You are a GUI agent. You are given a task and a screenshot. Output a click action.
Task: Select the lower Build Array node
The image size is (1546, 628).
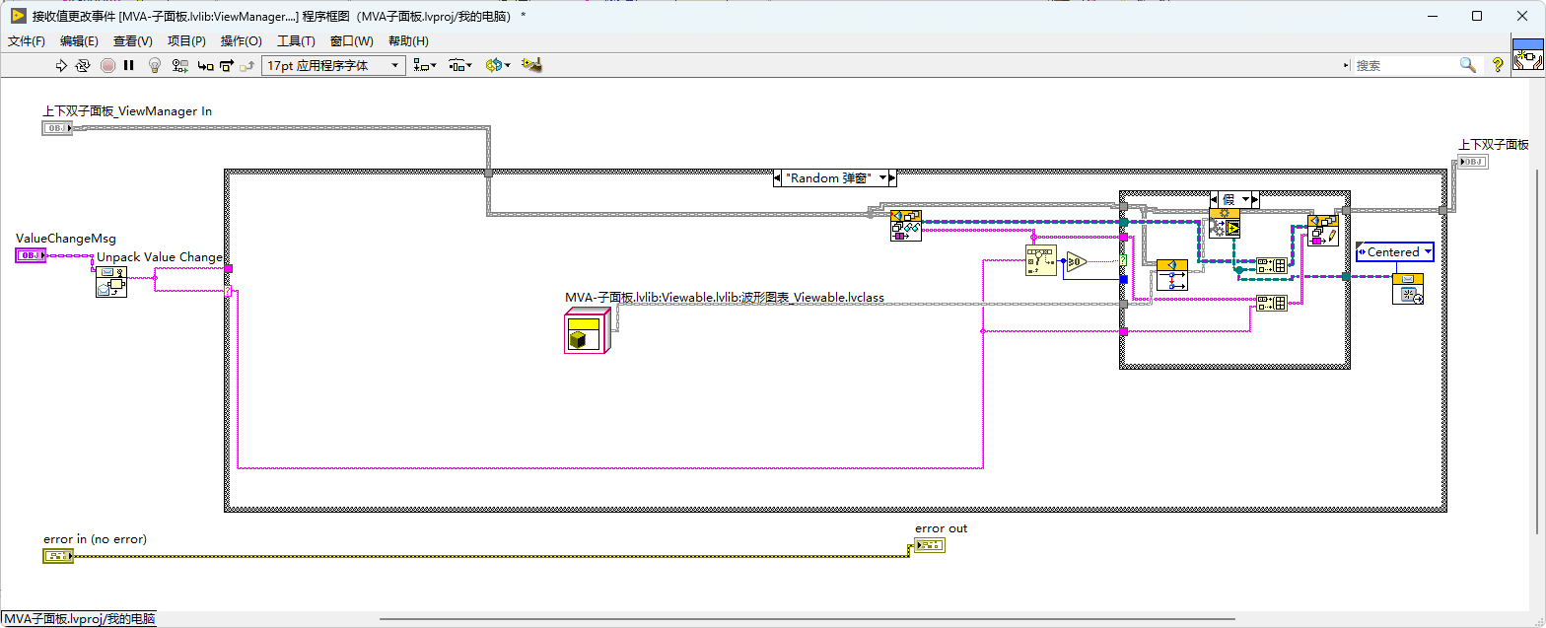1272,303
